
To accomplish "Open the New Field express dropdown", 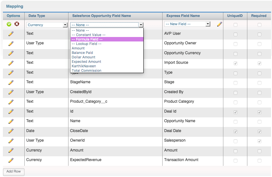I will click(187, 24).
